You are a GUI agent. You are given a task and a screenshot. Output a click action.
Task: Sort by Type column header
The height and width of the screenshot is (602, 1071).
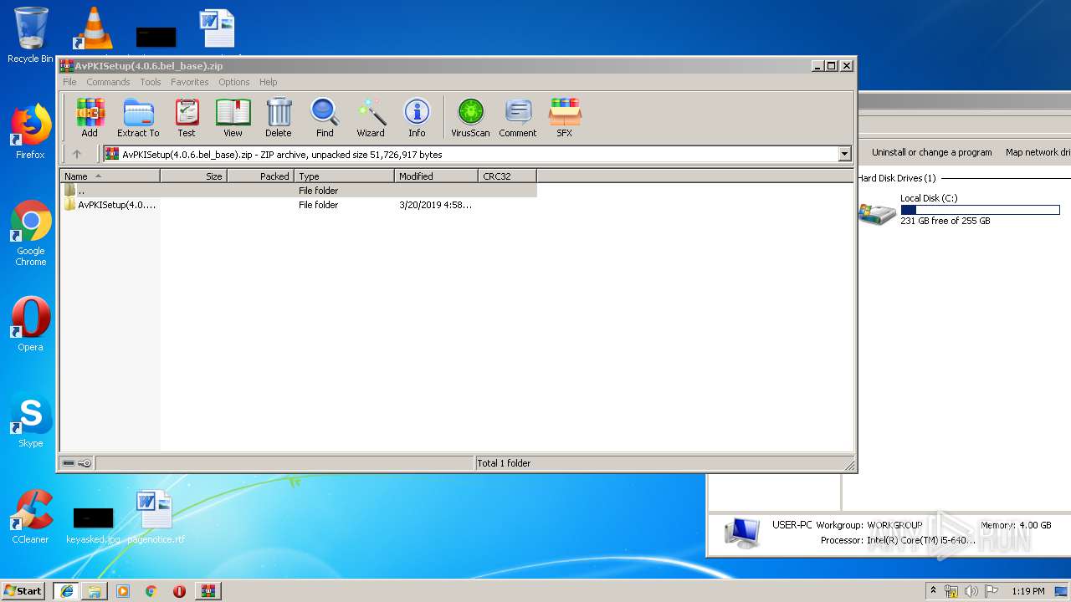[344, 176]
